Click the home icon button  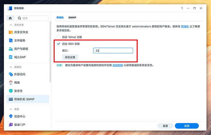click(10, 18)
